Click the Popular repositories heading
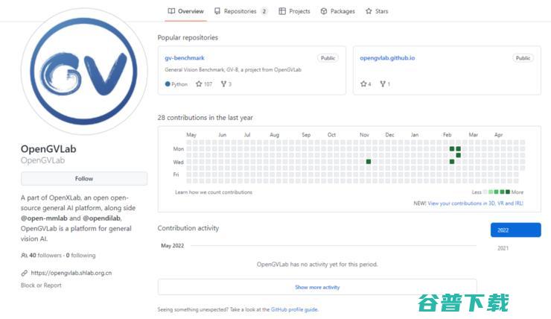The height and width of the screenshot is (319, 551). click(x=188, y=37)
